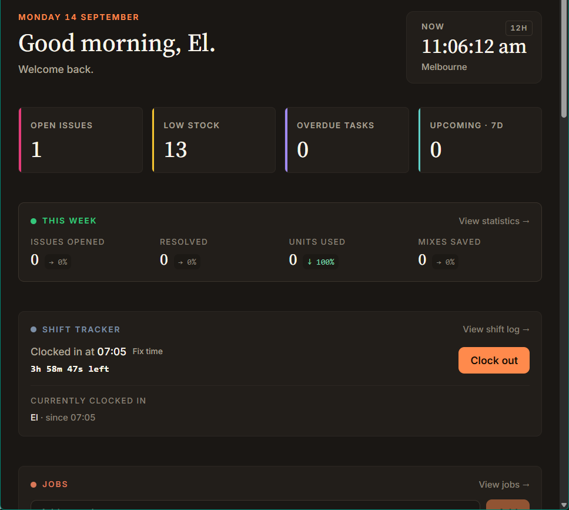Screen dimensions: 569x510
Task: Click the job input field in Jobs
Action: click(x=255, y=505)
